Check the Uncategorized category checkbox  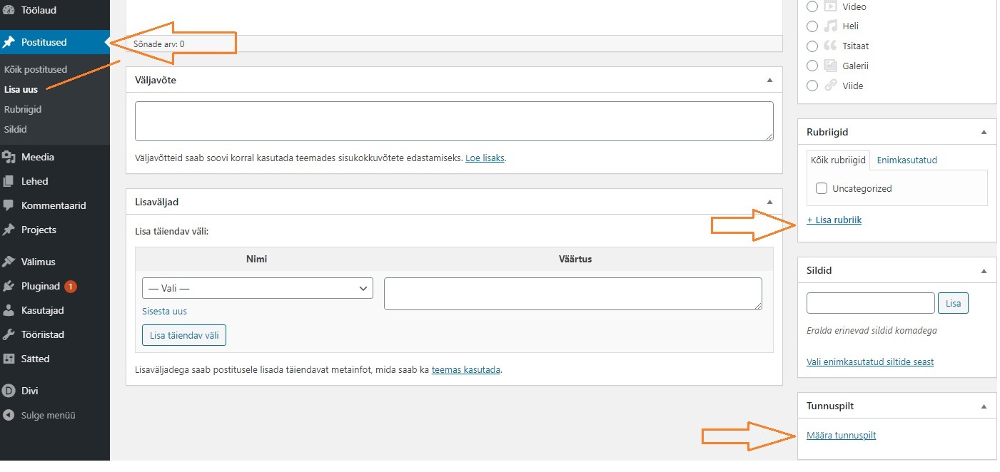tap(822, 188)
